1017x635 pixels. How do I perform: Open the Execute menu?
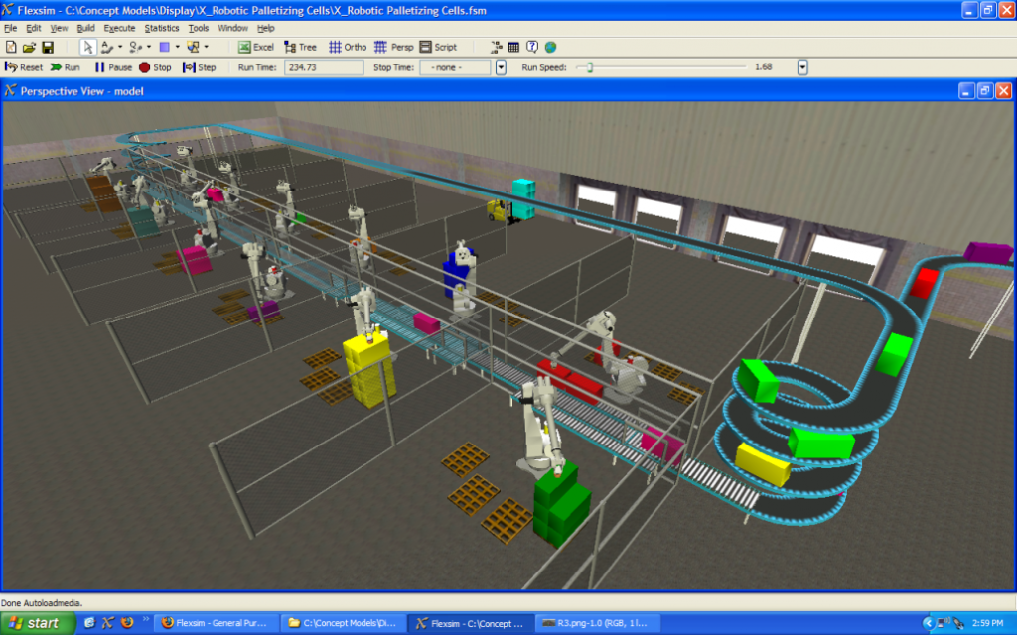[119, 28]
